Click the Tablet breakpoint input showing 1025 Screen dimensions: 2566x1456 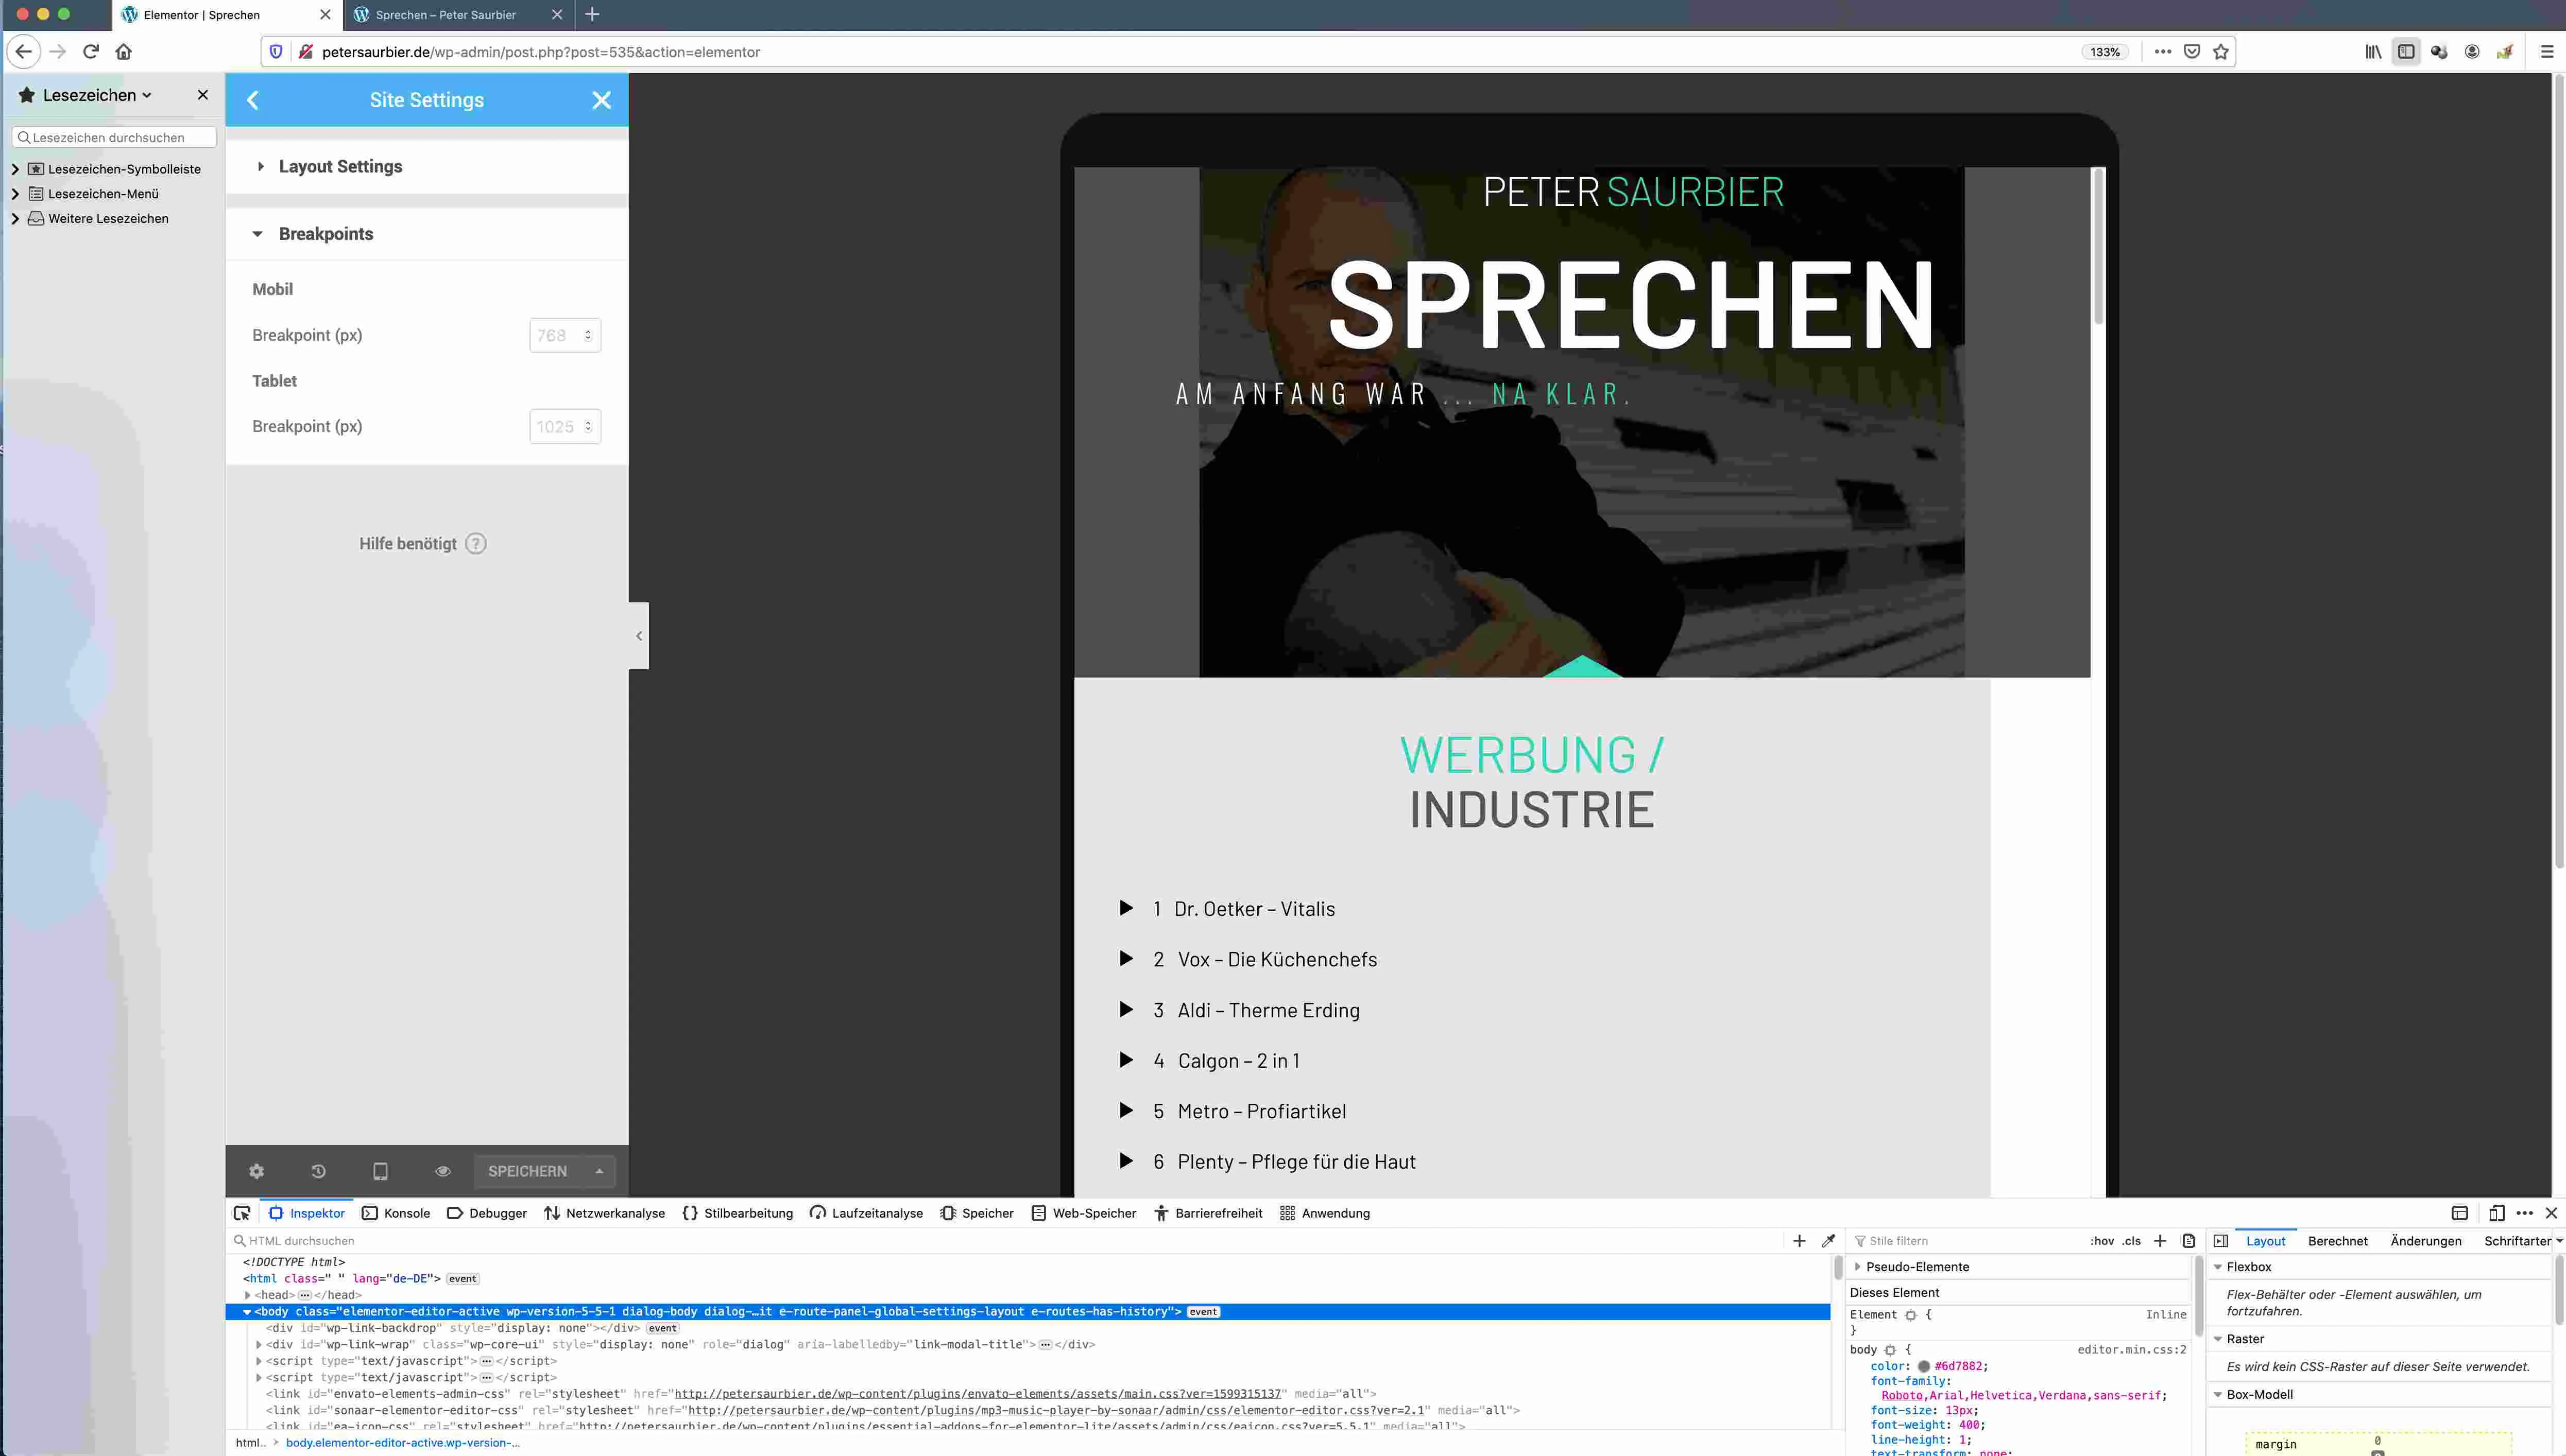[564, 426]
